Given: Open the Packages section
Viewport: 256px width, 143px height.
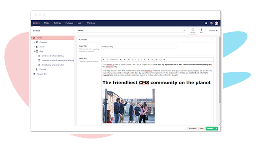Looking at the screenshot, I should [x=69, y=23].
